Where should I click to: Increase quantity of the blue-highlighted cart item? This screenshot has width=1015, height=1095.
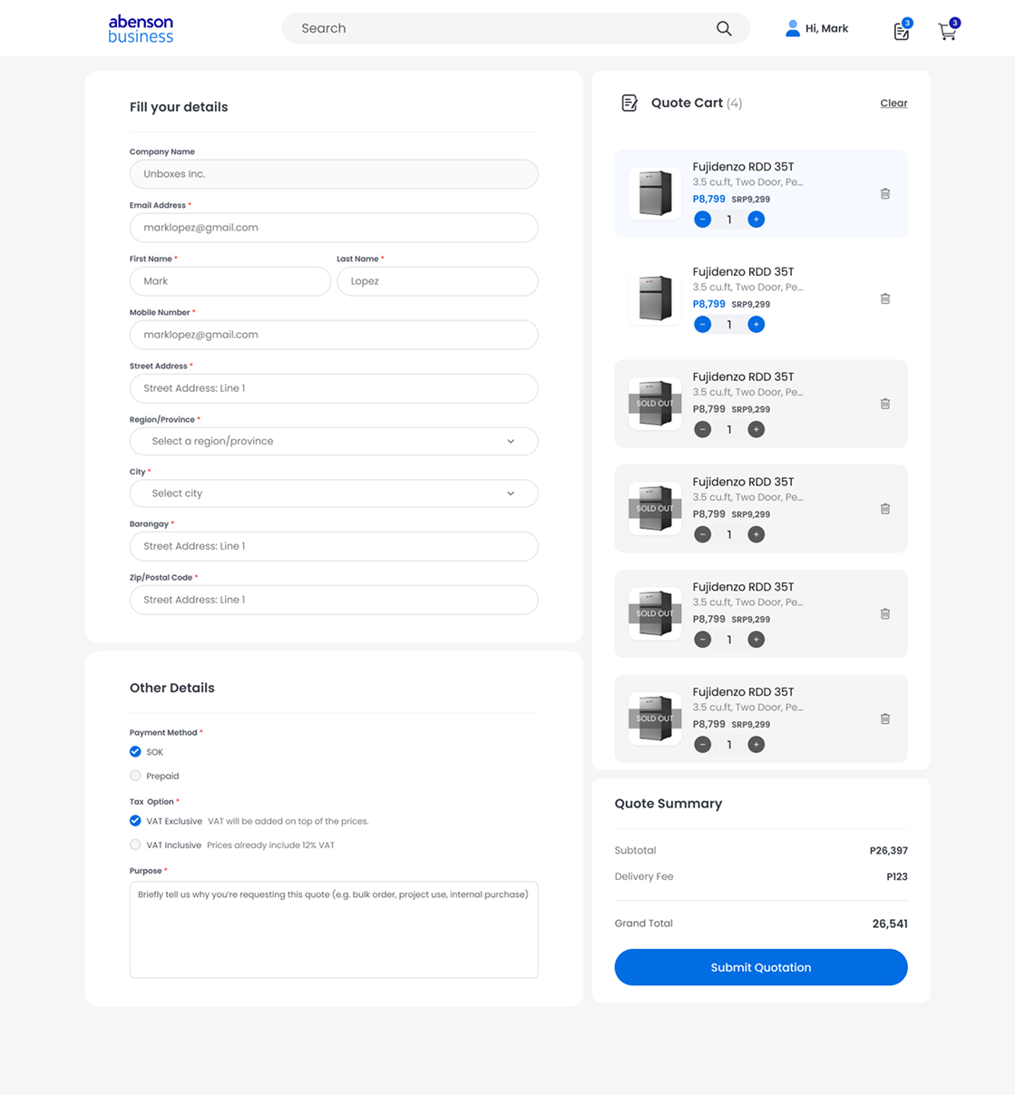click(x=756, y=220)
